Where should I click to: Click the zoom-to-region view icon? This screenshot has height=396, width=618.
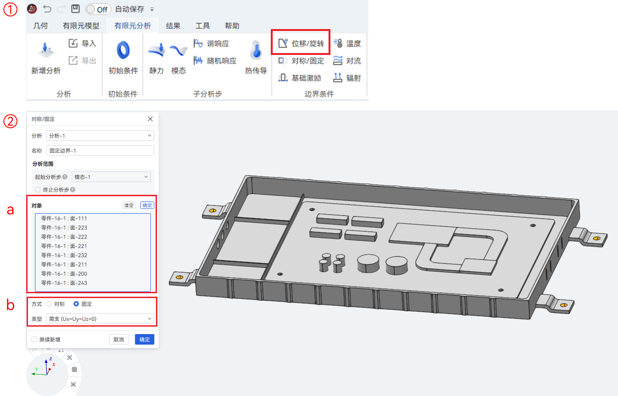point(70,358)
